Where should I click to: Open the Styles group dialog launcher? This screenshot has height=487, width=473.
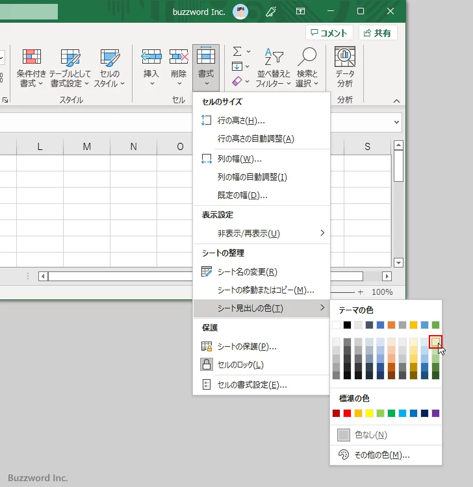click(x=5, y=100)
